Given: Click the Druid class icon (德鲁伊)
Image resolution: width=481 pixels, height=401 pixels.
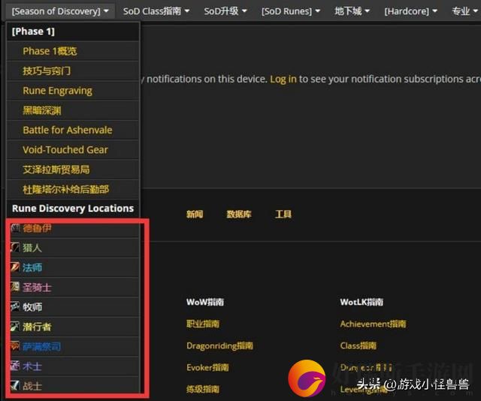Looking at the screenshot, I should pos(15,228).
